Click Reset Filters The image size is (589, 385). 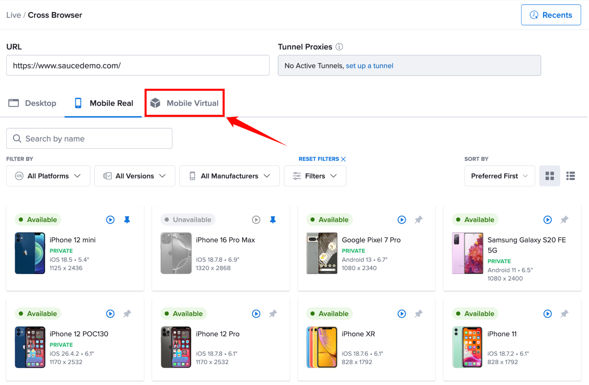coord(322,159)
